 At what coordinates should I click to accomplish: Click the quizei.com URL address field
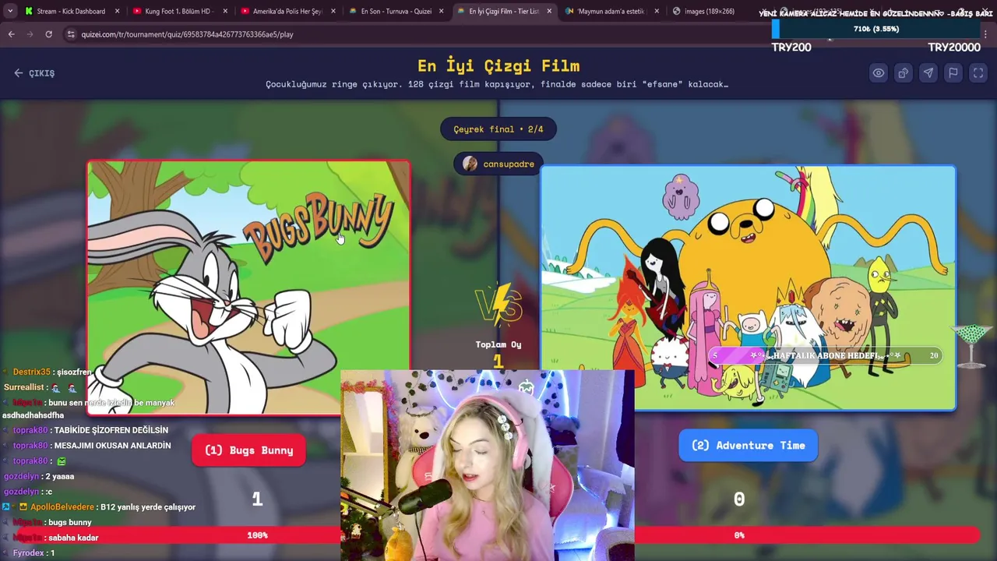[x=187, y=34]
